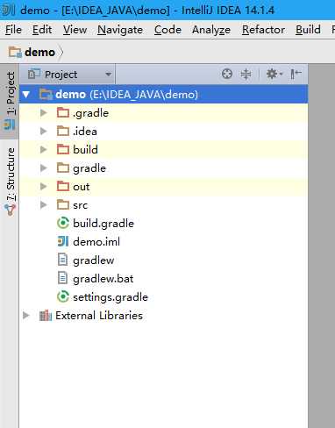The image size is (335, 428).
Task: Select the 'out' folder name
Action: [x=81, y=187]
